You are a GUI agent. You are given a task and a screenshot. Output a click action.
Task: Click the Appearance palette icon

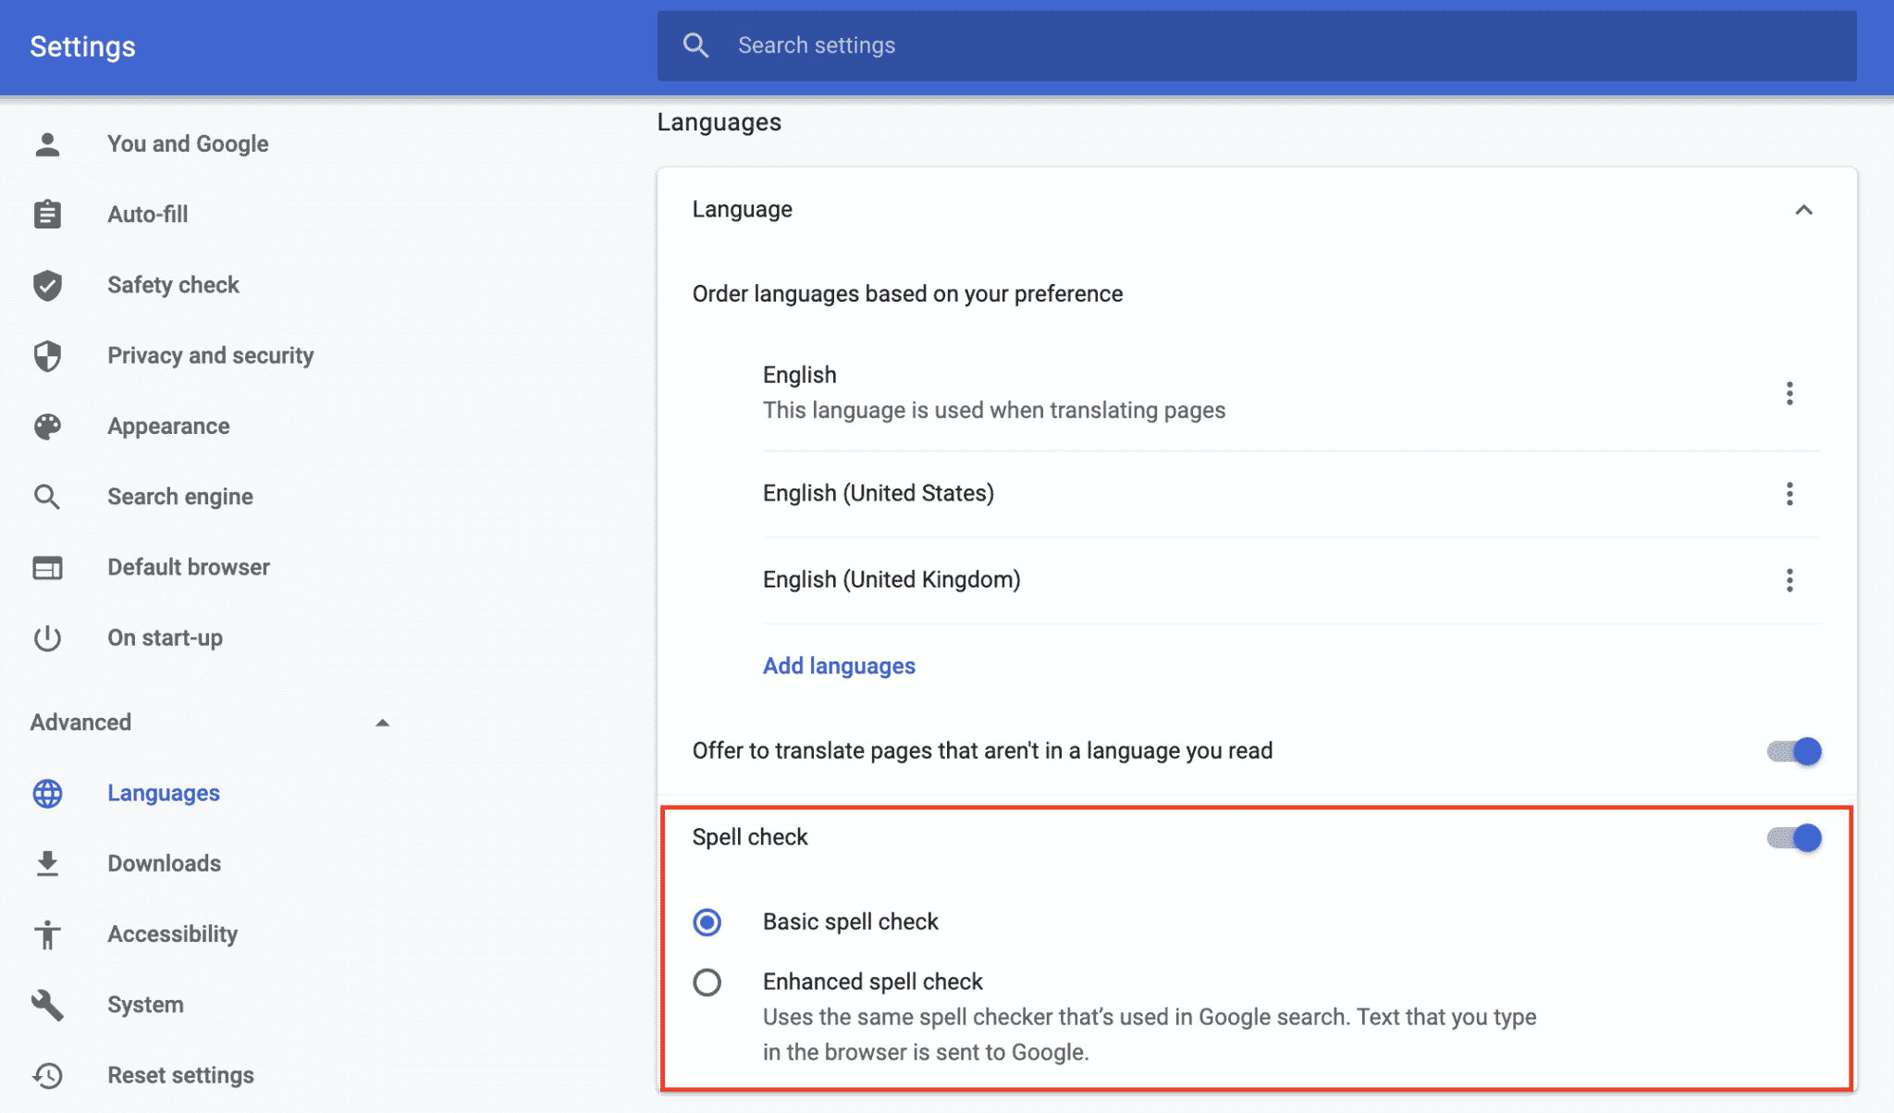pyautogui.click(x=47, y=427)
